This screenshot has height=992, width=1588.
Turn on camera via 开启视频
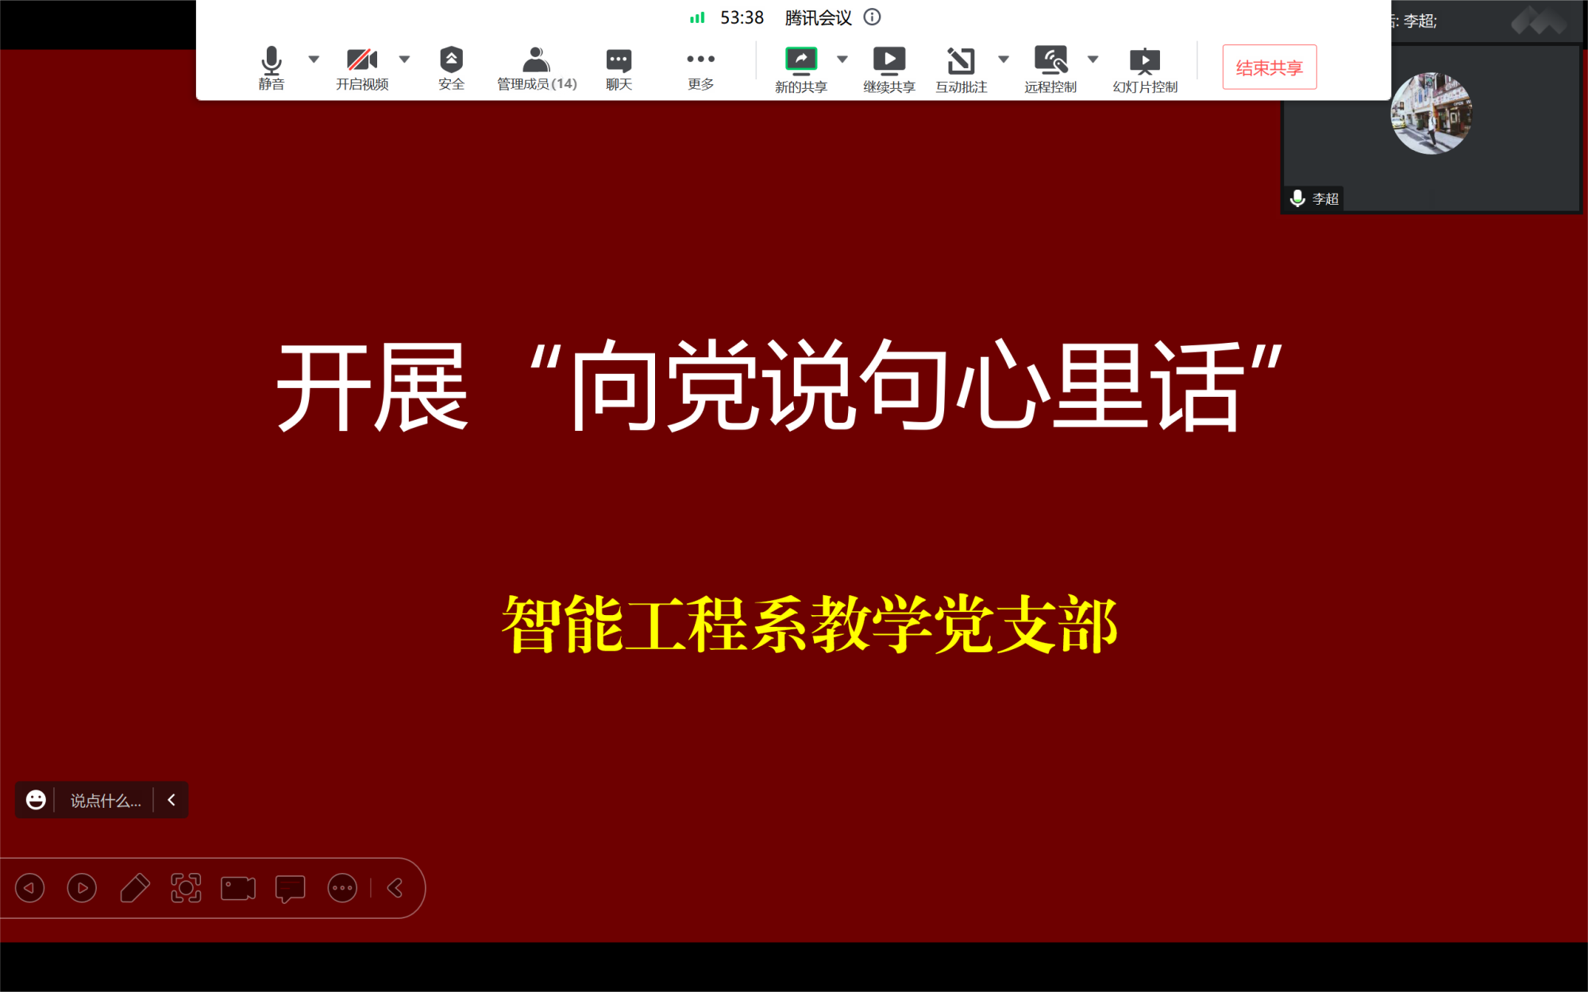point(362,68)
